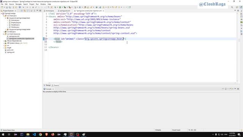This screenshot has width=243, height=137.
Task: Switch to the Design tab of XML editor
Action: click(x=47, y=85)
